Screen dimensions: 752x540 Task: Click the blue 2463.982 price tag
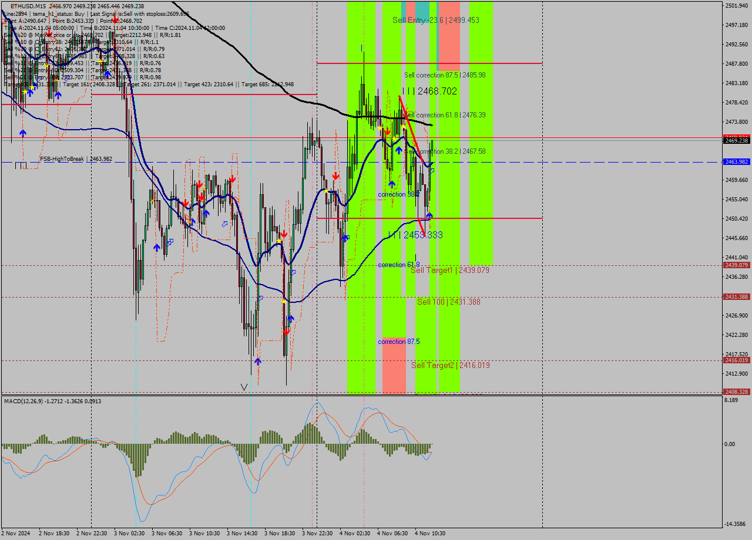737,161
